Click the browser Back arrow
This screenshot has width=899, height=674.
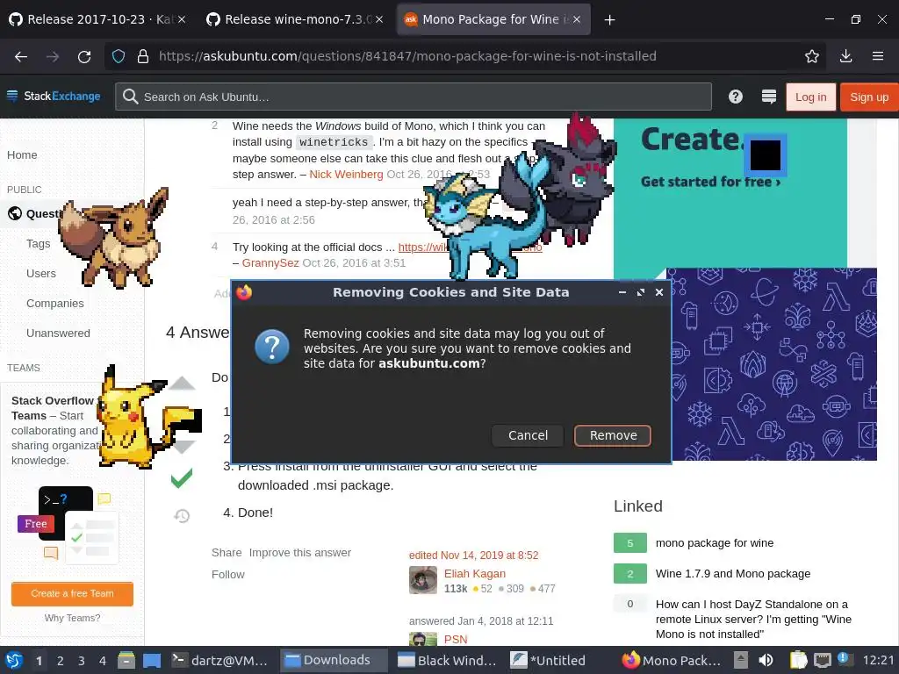tap(21, 56)
